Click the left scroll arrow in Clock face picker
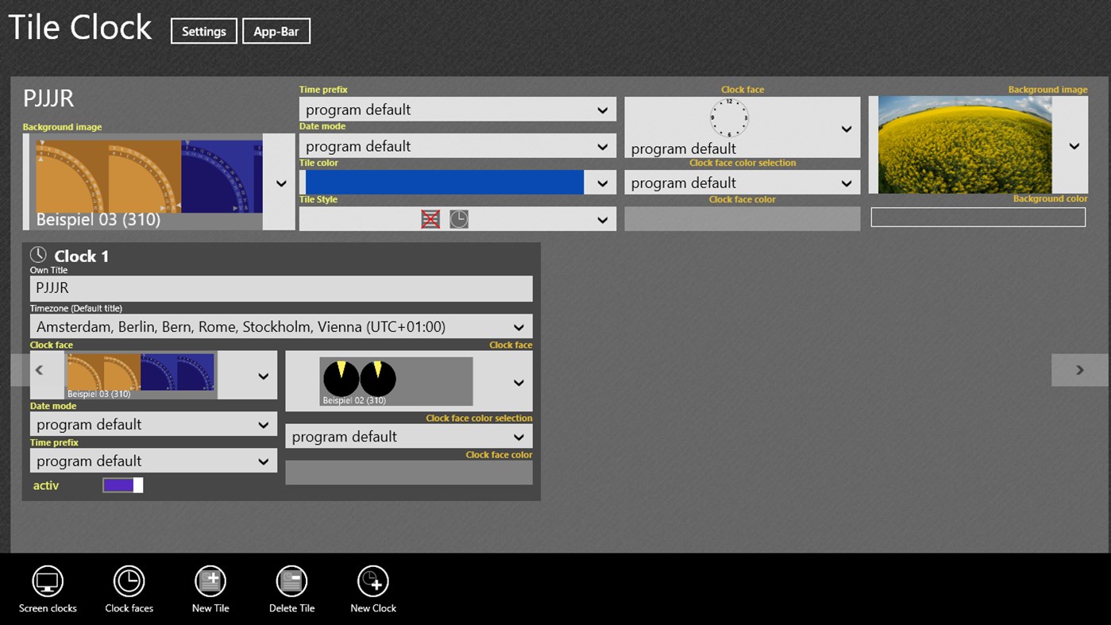The image size is (1111, 625). tap(41, 369)
